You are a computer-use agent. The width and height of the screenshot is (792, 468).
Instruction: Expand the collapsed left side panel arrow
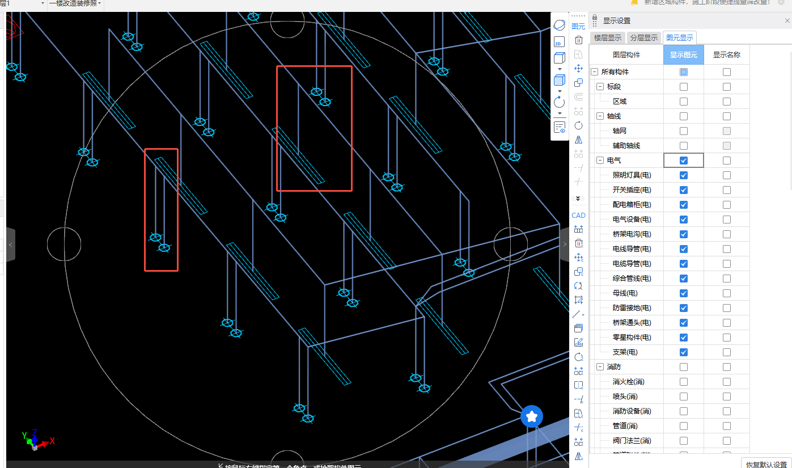(10, 244)
